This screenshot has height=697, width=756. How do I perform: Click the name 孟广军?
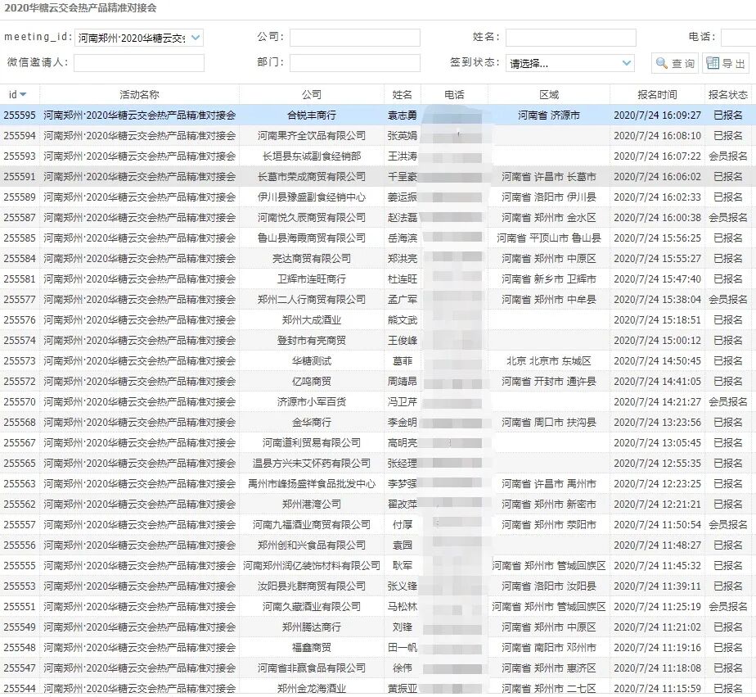402,299
